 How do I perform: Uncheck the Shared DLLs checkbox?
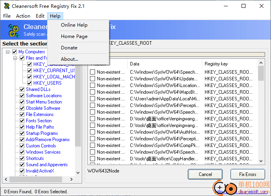(x=22, y=89)
